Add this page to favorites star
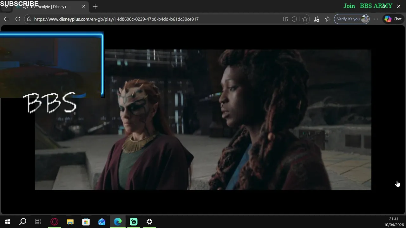The width and height of the screenshot is (406, 228). pos(305,19)
